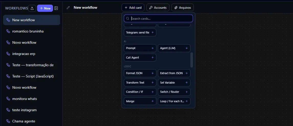Open the teste instagram workflow
This screenshot has height=126, width=293.
coord(31,110)
